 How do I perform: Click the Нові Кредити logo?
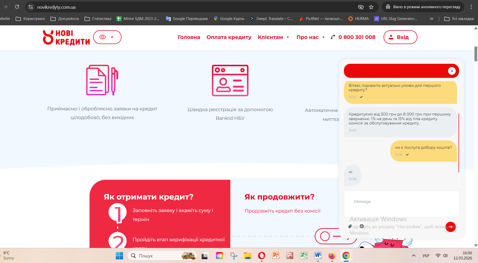[66, 37]
